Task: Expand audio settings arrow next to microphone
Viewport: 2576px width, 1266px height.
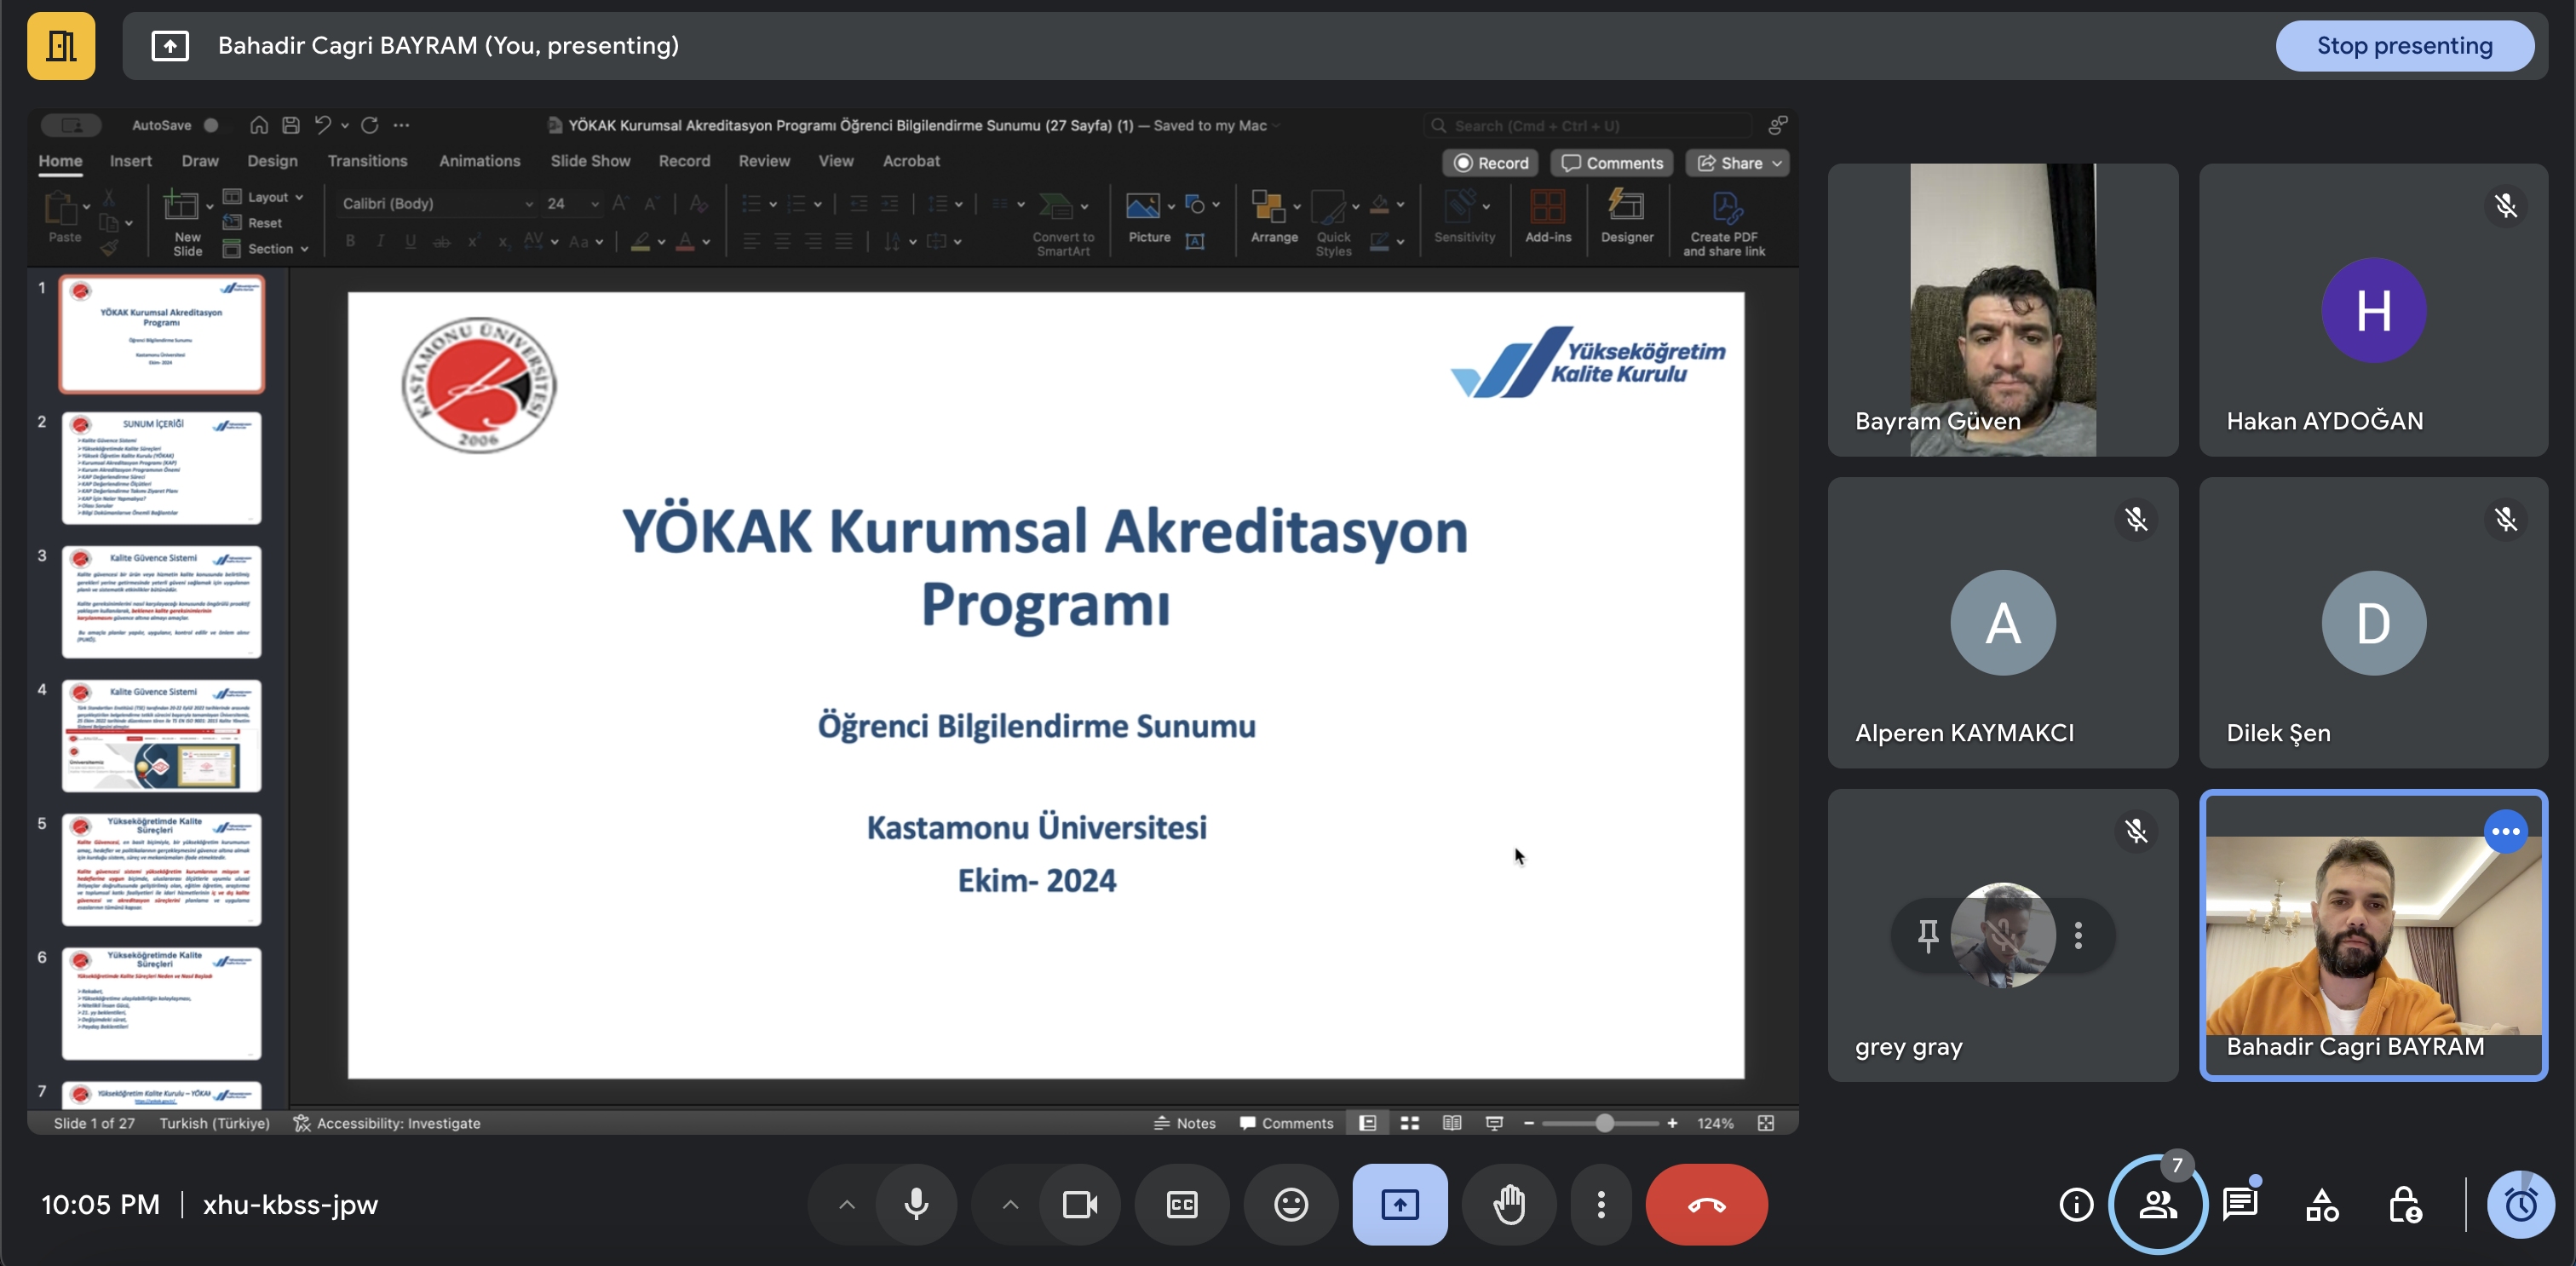Action: tap(846, 1204)
